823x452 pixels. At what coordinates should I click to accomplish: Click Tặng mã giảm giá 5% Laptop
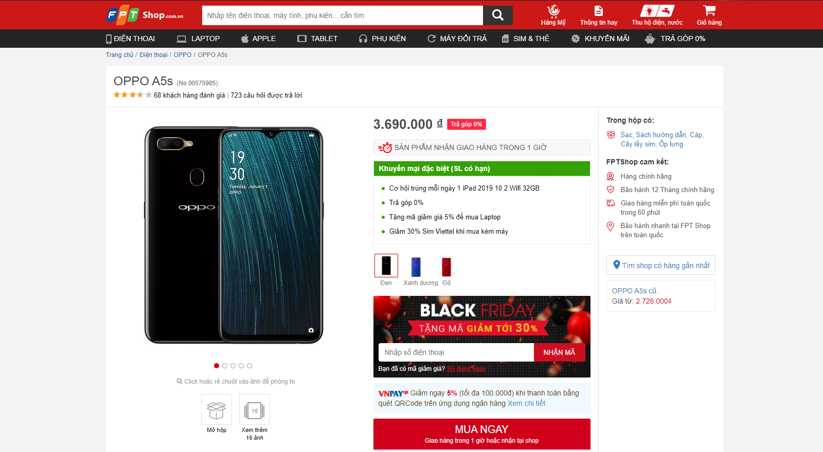click(445, 217)
